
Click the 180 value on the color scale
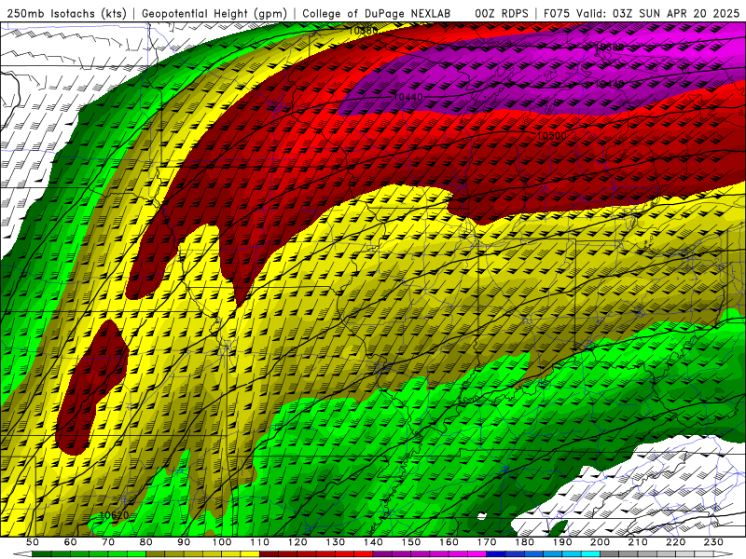524,542
